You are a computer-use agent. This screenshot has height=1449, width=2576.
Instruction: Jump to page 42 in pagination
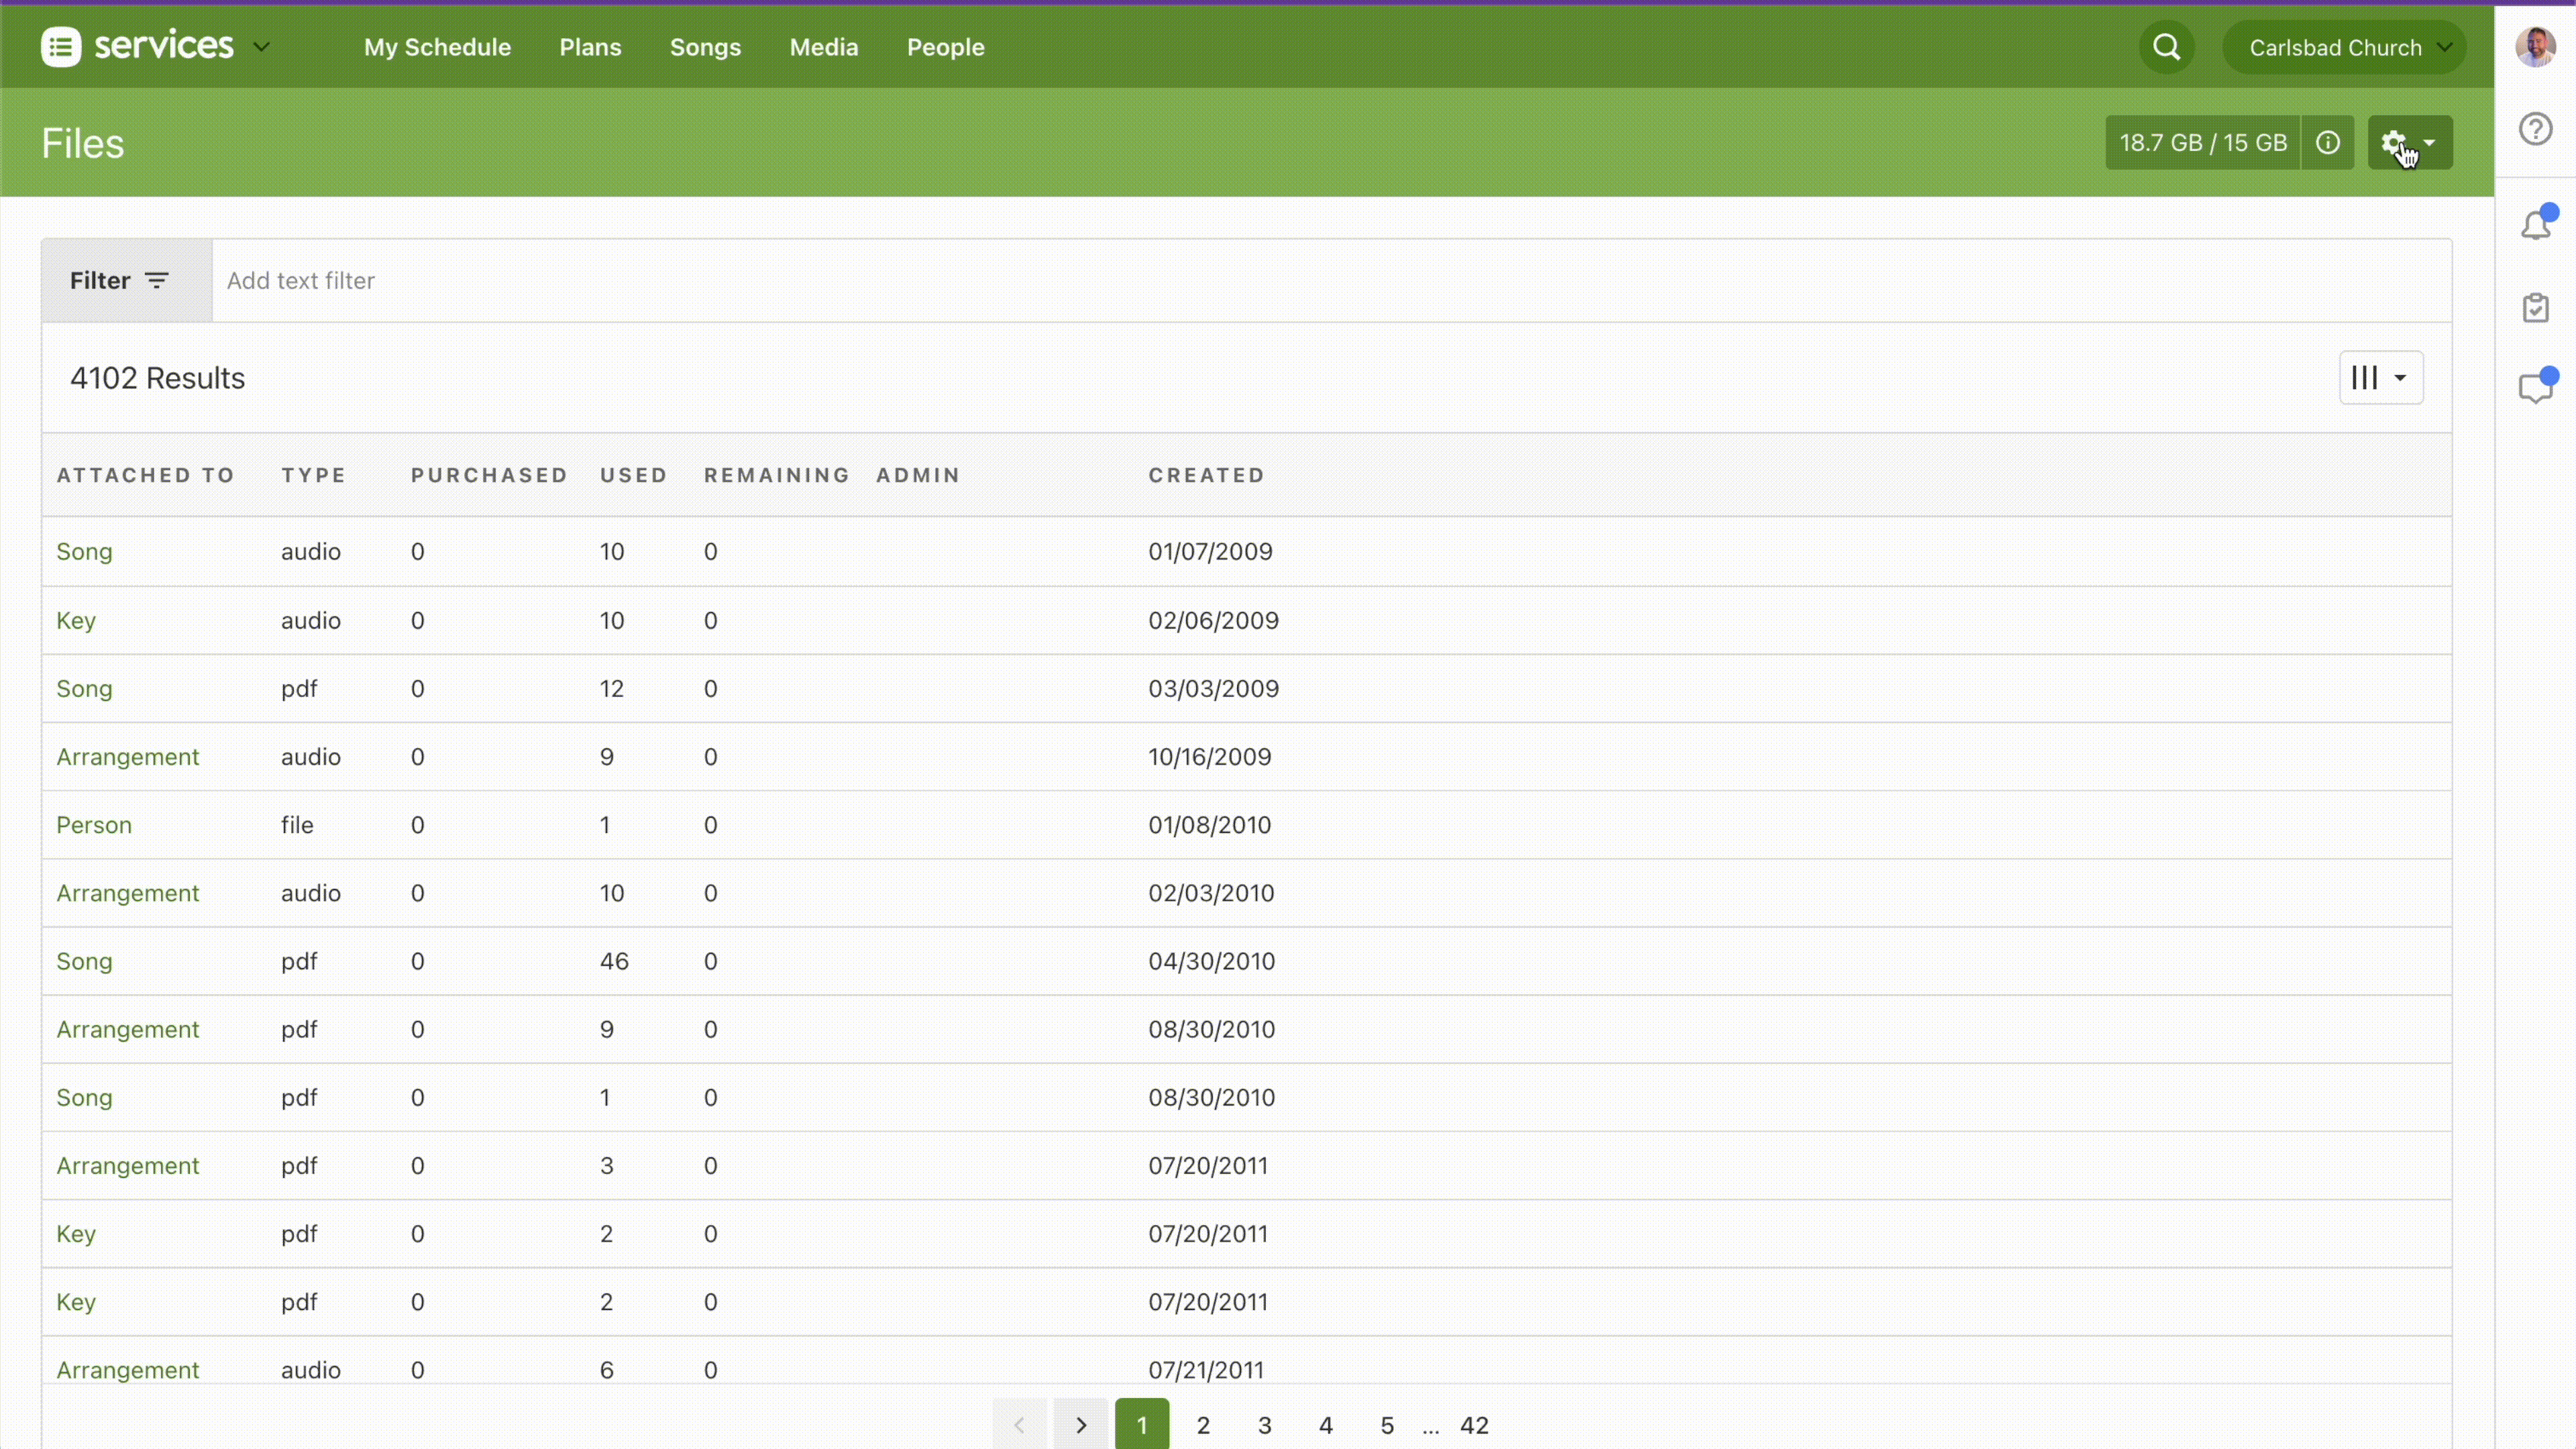click(x=1474, y=1425)
